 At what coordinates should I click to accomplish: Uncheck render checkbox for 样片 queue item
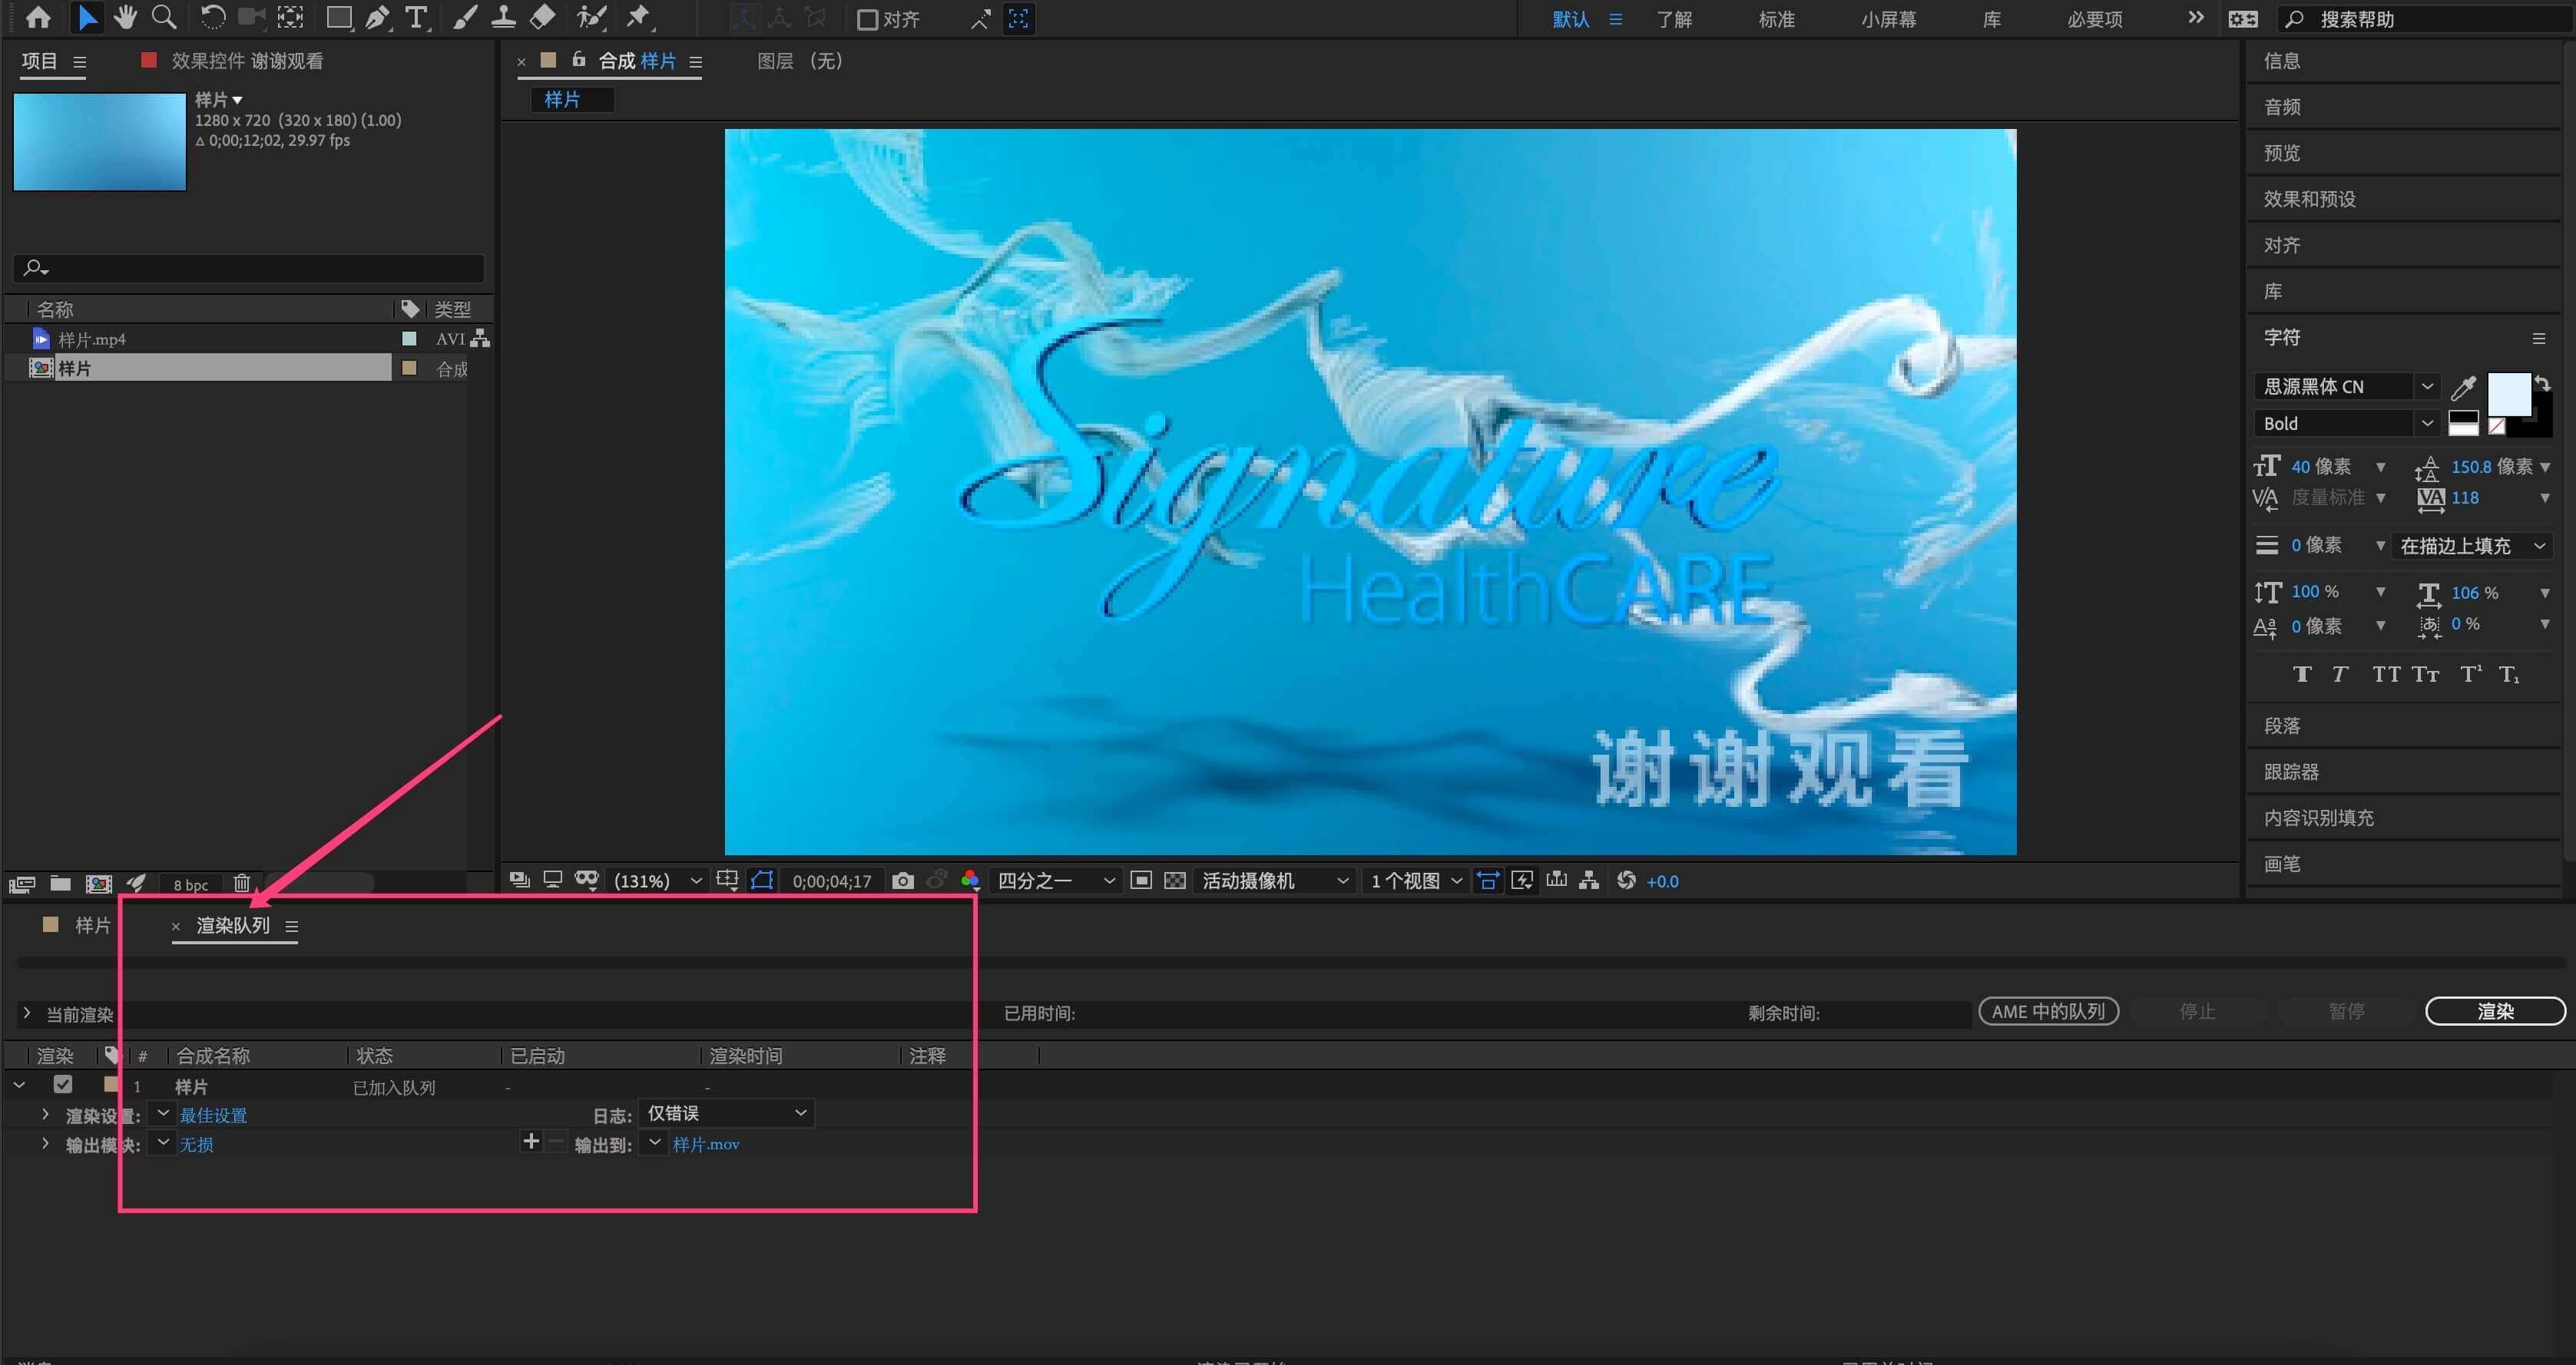point(63,1084)
